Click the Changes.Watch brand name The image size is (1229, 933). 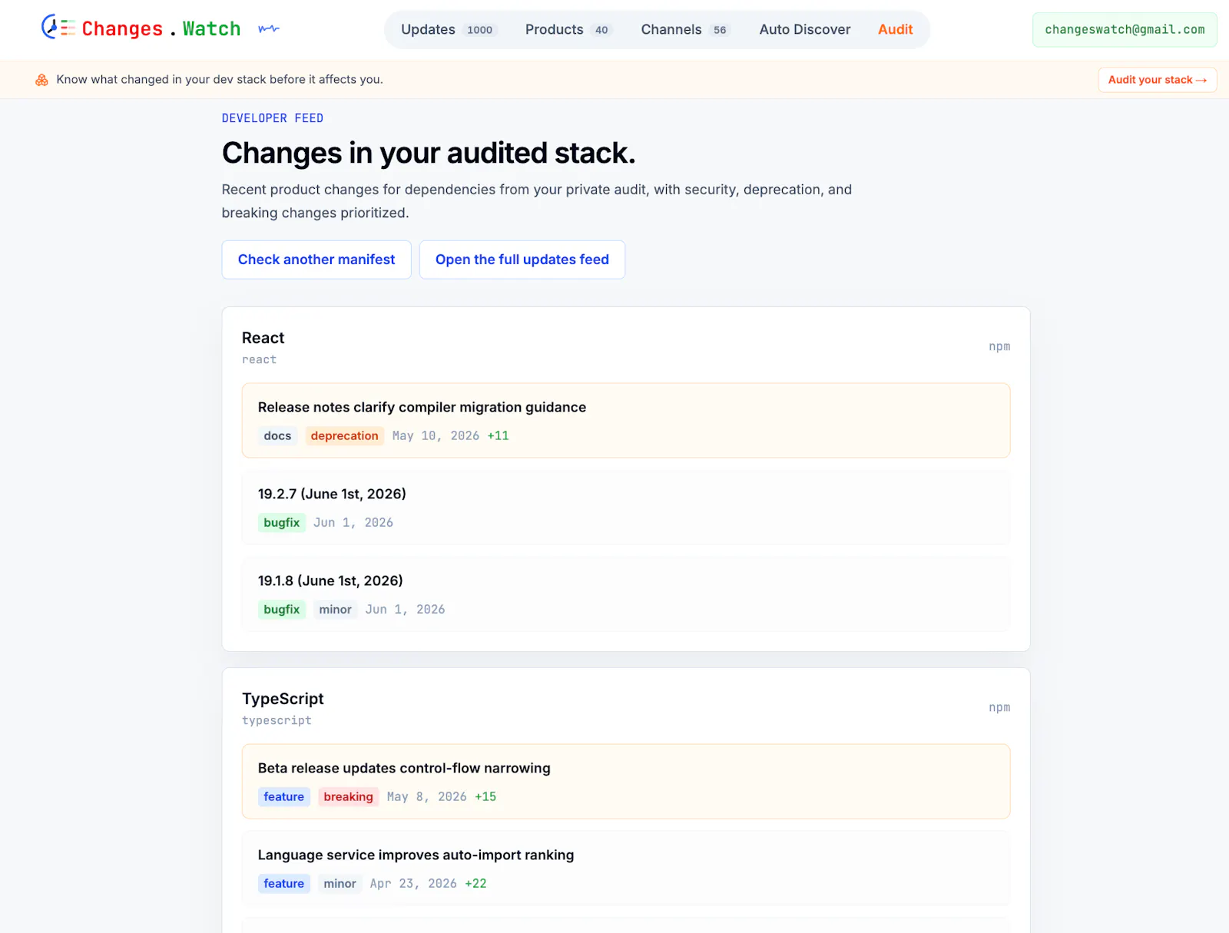tap(161, 29)
